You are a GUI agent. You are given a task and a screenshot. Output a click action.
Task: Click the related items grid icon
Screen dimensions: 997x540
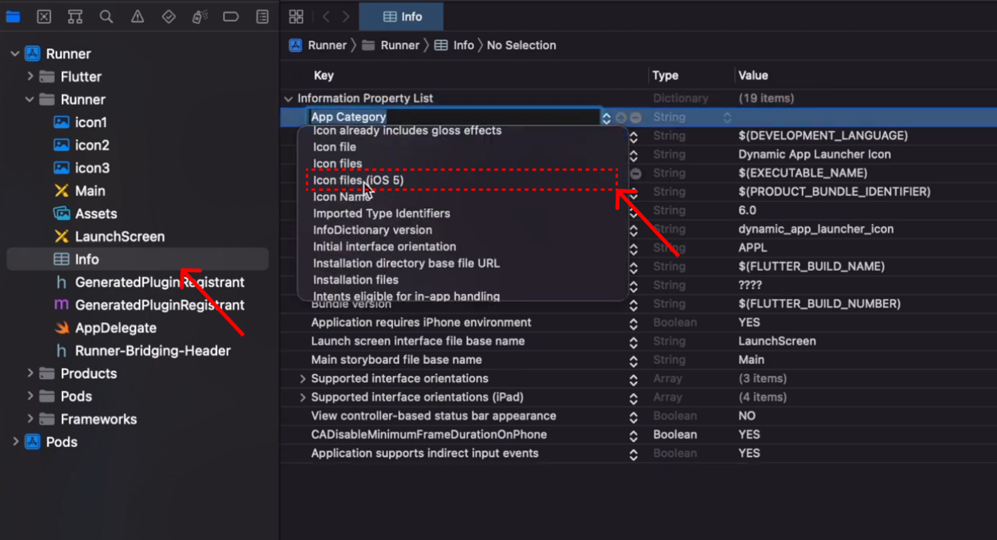(296, 17)
